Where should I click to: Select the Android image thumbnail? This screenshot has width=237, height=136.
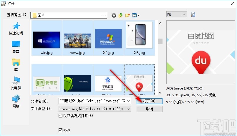tap(77, 83)
